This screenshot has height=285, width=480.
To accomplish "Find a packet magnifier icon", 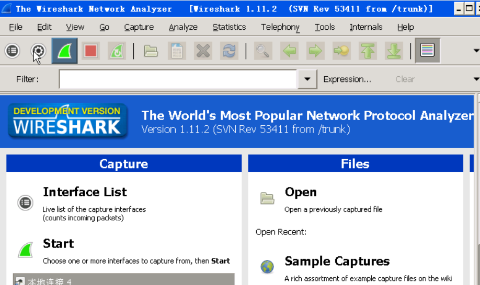I will pyautogui.click(x=262, y=51).
